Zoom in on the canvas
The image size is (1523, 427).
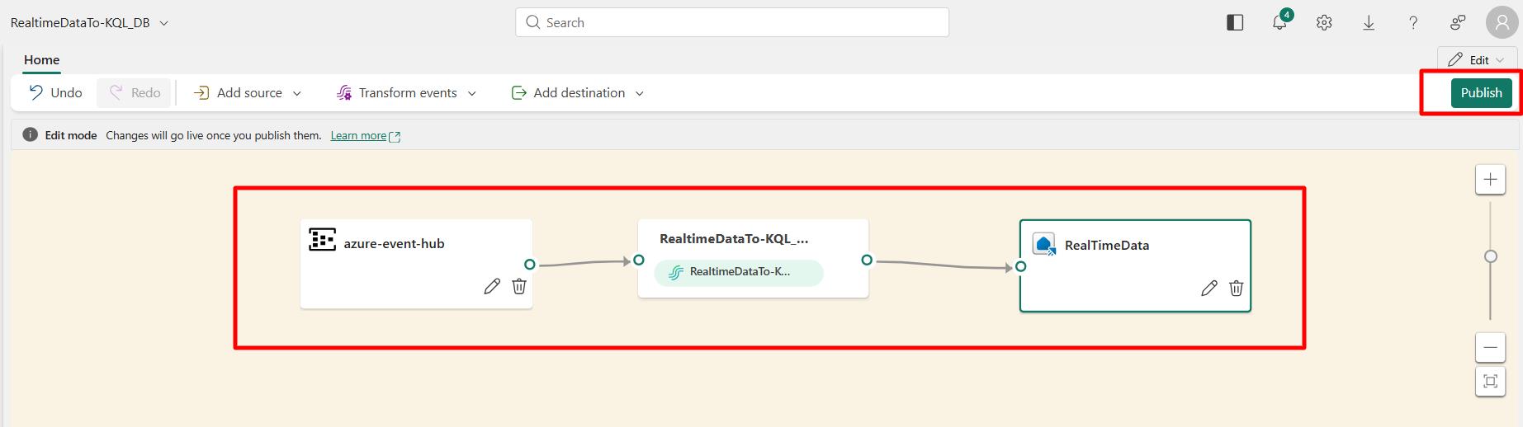(1490, 179)
